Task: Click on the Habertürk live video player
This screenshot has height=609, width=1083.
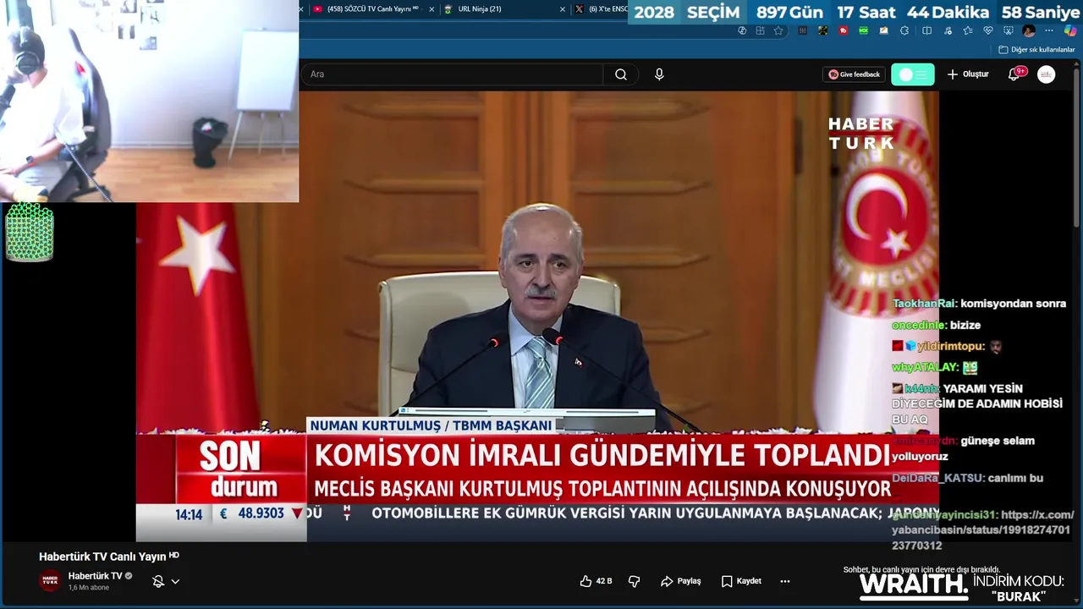Action: click(x=537, y=316)
